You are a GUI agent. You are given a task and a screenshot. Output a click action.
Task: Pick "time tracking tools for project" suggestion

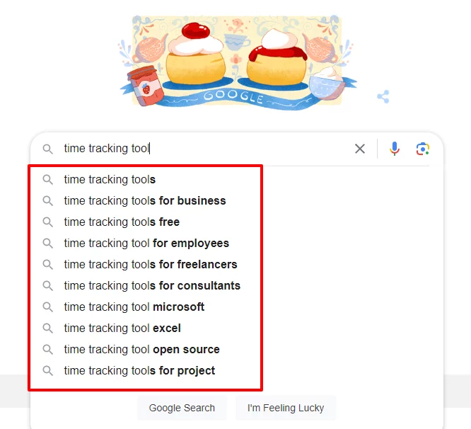coord(139,371)
